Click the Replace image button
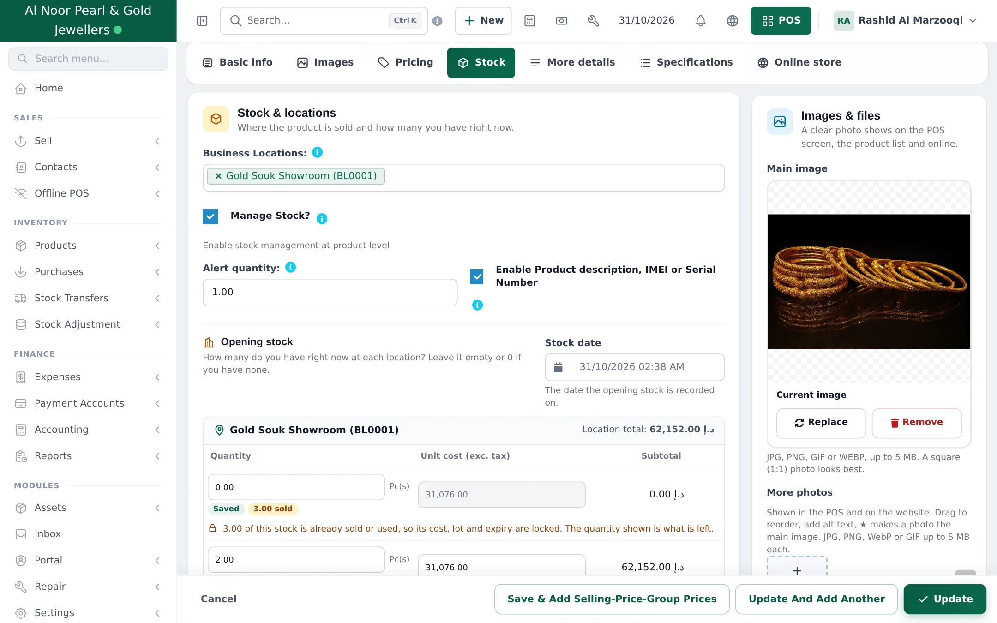Viewport: 997px width, 623px height. pyautogui.click(x=821, y=423)
